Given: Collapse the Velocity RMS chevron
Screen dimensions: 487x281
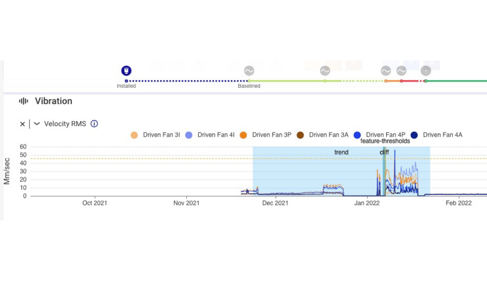Looking at the screenshot, I should [x=37, y=123].
